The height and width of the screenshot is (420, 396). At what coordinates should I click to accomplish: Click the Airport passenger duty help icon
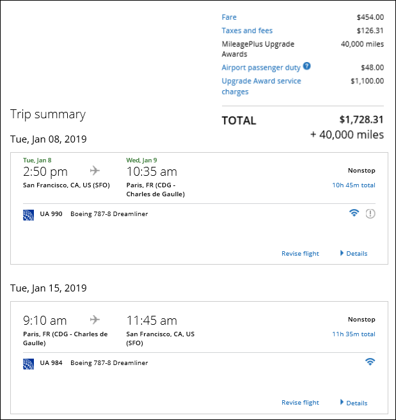pyautogui.click(x=306, y=66)
